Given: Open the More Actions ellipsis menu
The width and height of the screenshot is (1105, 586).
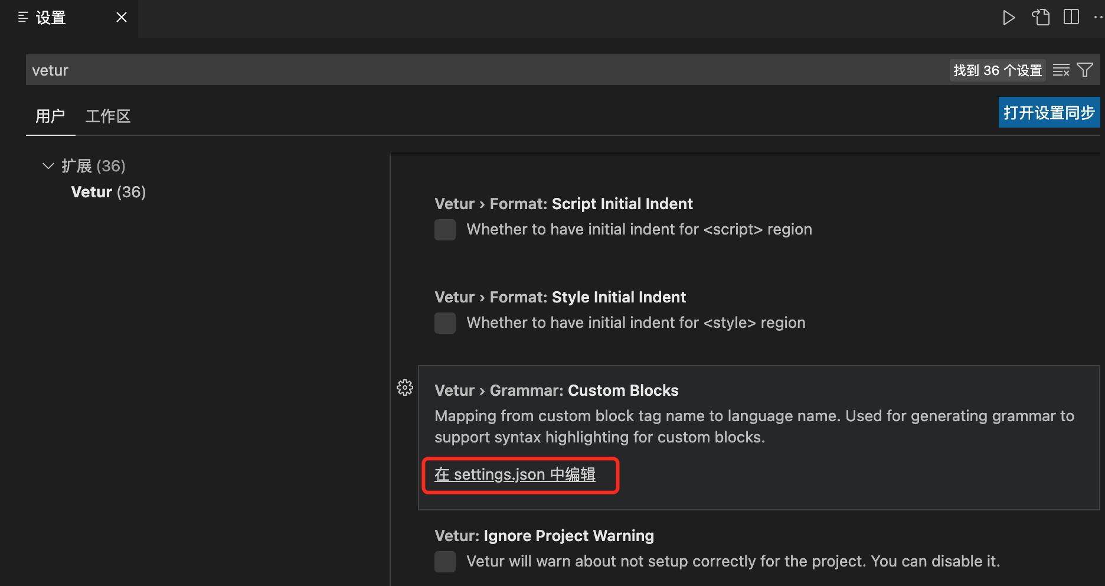Looking at the screenshot, I should (1098, 17).
